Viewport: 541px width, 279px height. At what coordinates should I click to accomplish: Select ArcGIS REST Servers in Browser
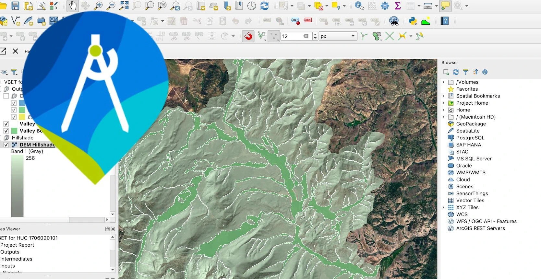point(480,228)
